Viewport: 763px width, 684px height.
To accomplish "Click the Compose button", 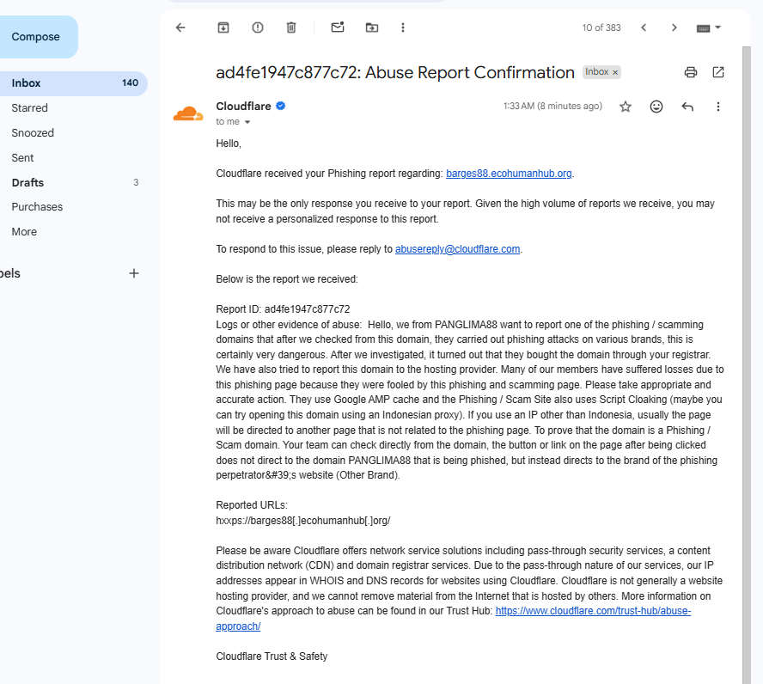I will tap(35, 37).
